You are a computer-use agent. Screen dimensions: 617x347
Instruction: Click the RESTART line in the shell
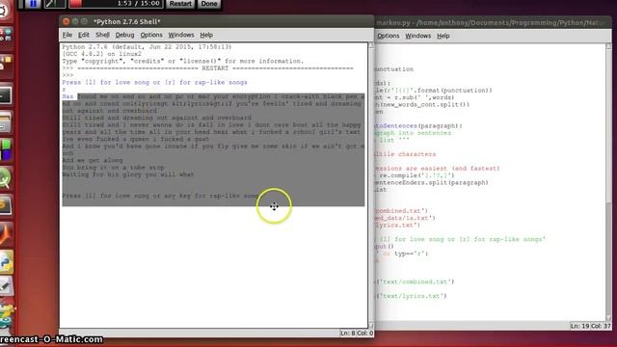click(207, 68)
